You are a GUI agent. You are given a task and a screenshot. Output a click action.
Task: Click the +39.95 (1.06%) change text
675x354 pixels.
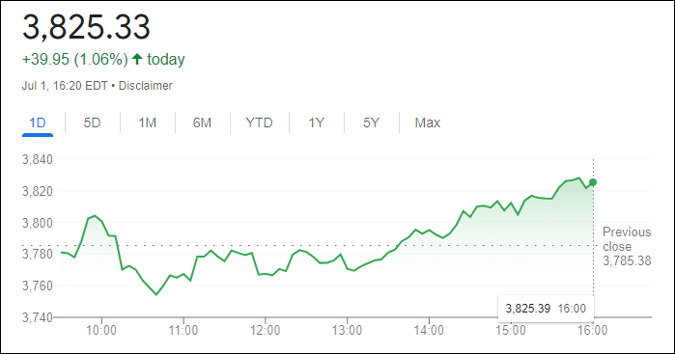pyautogui.click(x=75, y=59)
